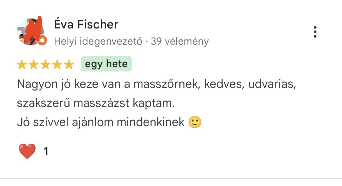This screenshot has height=186, width=342.
Task: Click the review line starting 'Nagyon jó keze'
Action: coord(156,84)
